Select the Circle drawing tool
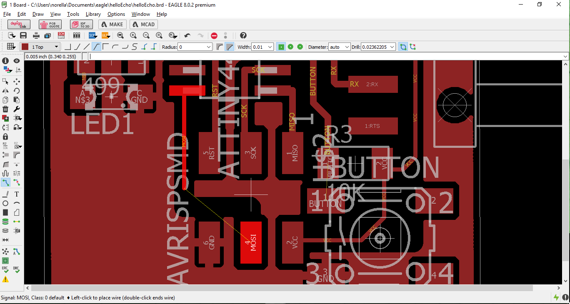This screenshot has width=570, height=304. pyautogui.click(x=5, y=203)
